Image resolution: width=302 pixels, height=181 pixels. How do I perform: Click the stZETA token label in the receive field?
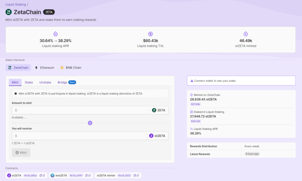pos(157,136)
